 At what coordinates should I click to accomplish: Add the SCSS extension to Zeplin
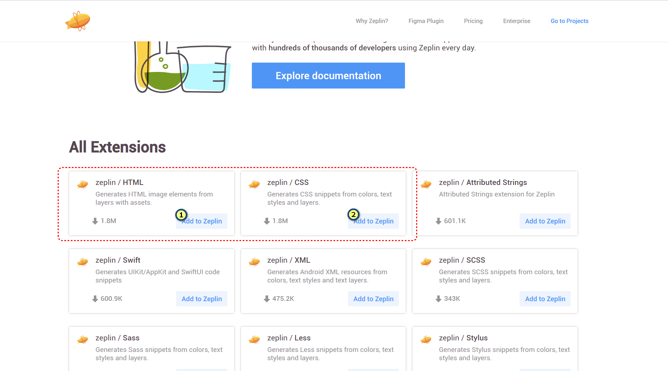pyautogui.click(x=545, y=299)
